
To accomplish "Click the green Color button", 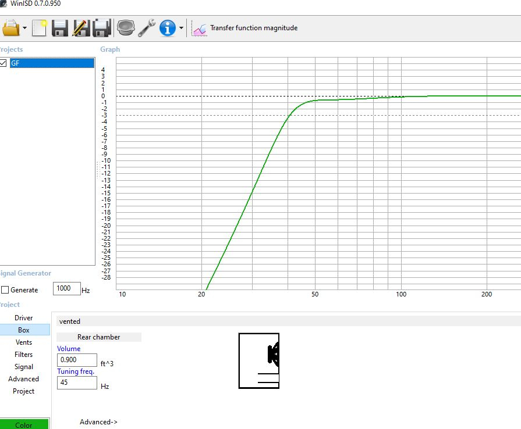I will point(24,424).
